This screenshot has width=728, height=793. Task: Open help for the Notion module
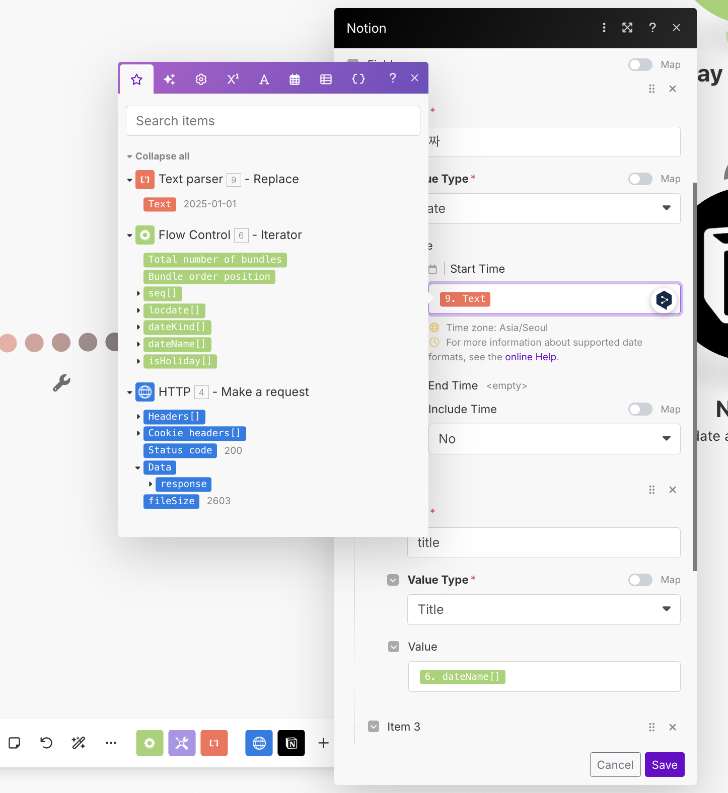click(652, 28)
